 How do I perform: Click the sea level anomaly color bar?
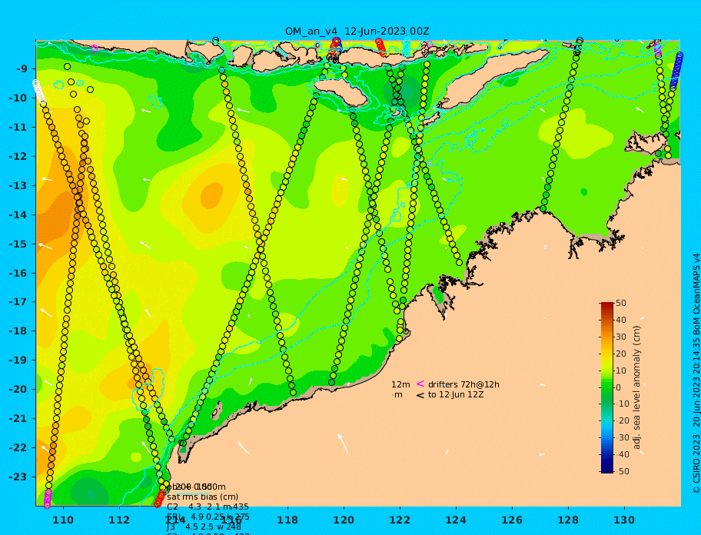pyautogui.click(x=606, y=387)
